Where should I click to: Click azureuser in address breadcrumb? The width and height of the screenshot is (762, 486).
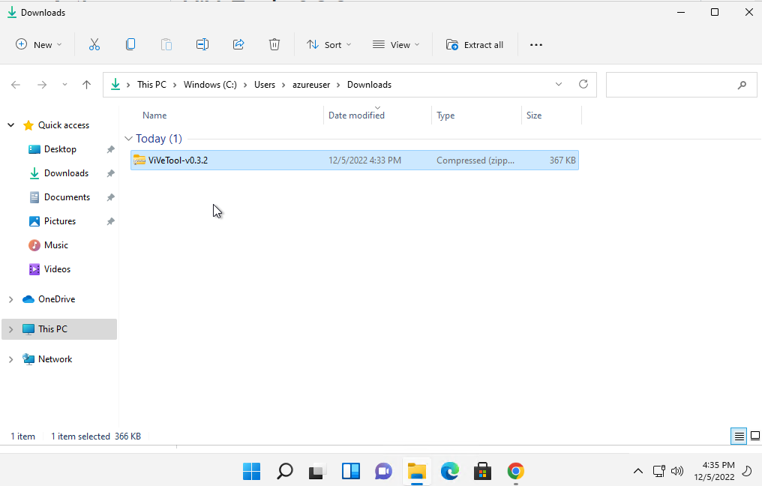click(311, 85)
